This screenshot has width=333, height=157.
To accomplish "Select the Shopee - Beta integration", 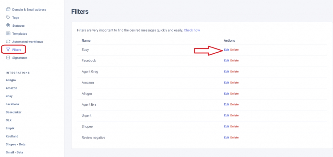I will pos(16,144).
